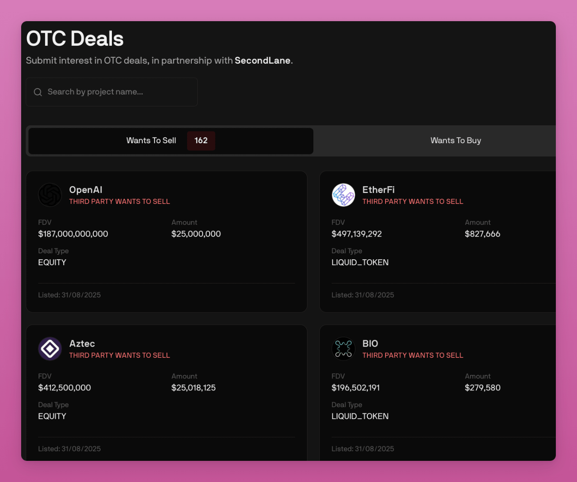Viewport: 577px width, 482px height.
Task: Click the OTC Deals page heading
Action: pyautogui.click(x=75, y=39)
